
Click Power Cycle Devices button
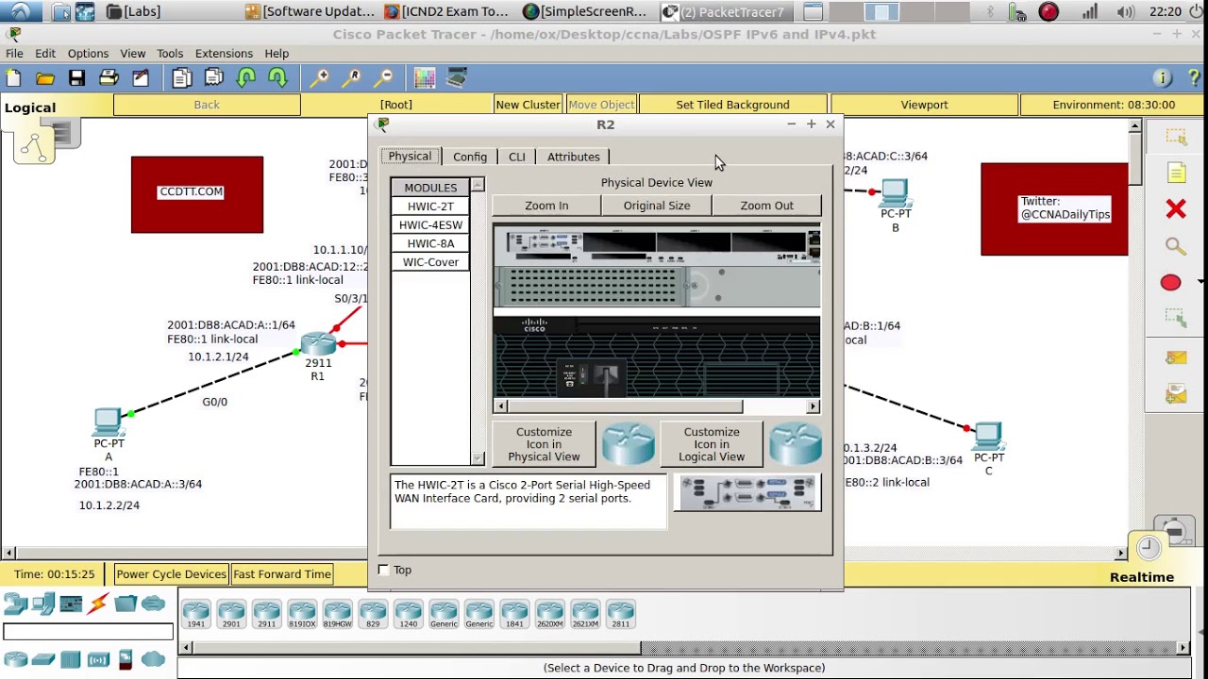coord(171,574)
